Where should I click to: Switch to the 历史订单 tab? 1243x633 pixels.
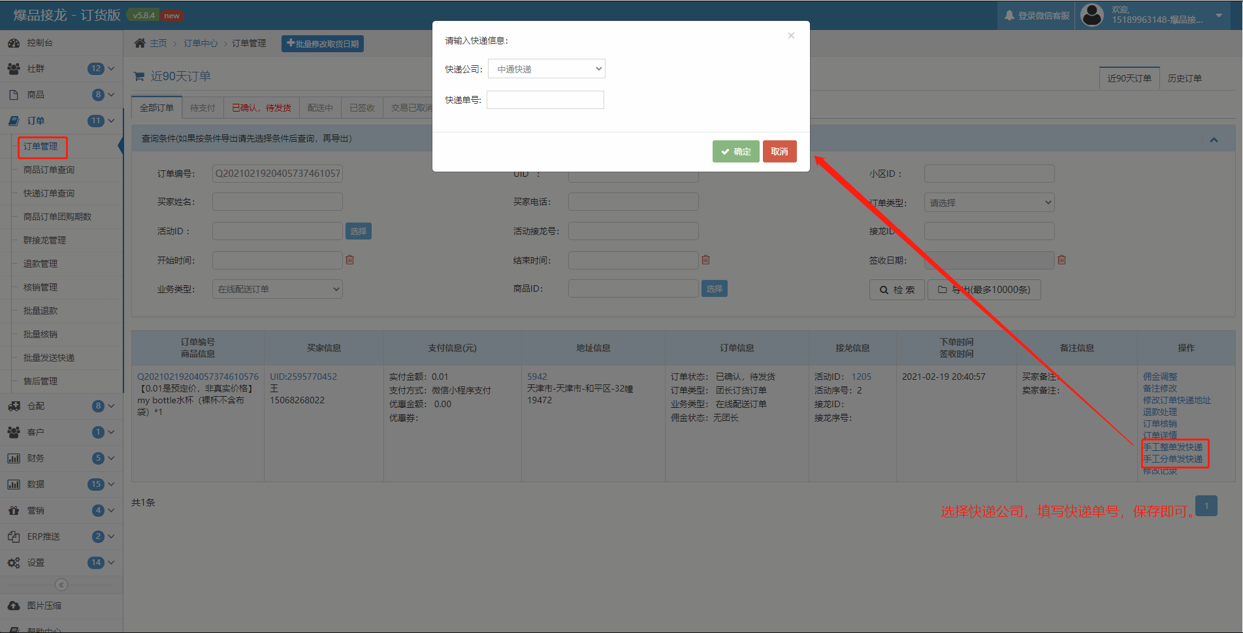pyautogui.click(x=1184, y=78)
